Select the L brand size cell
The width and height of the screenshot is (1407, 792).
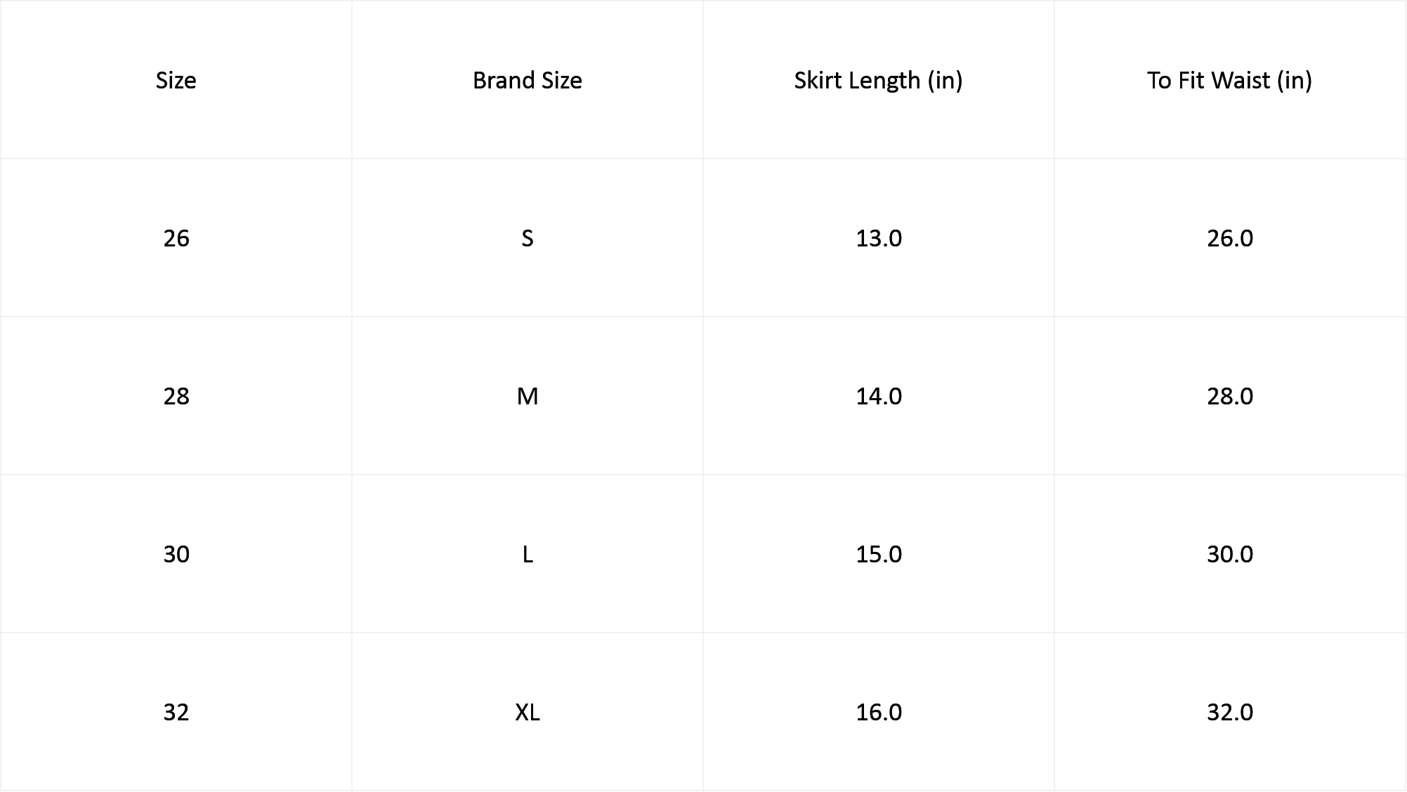tap(527, 554)
